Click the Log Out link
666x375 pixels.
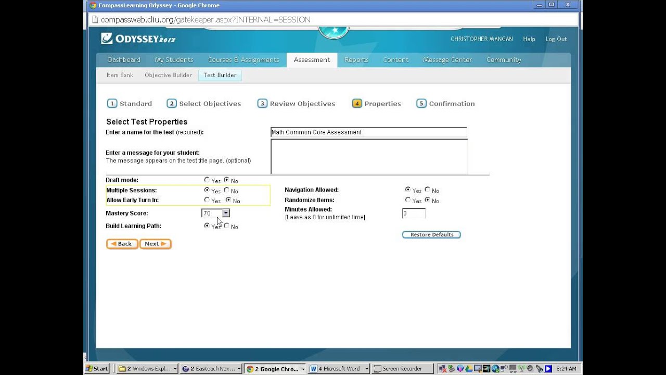pos(556,39)
